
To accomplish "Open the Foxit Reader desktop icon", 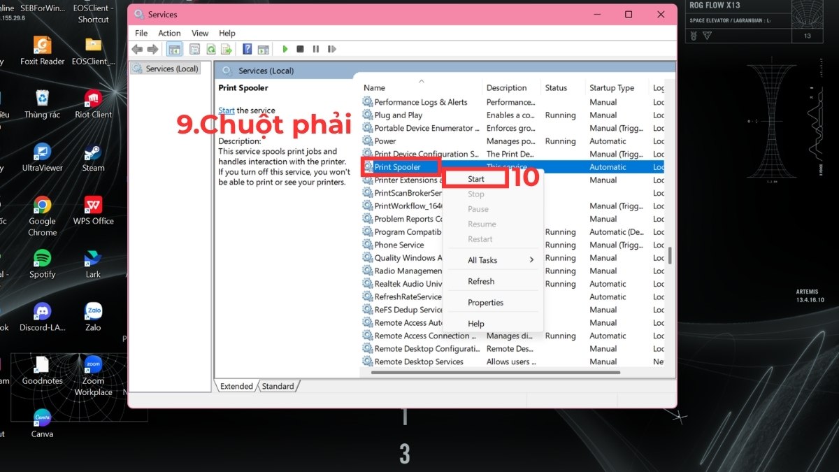I will pos(42,50).
